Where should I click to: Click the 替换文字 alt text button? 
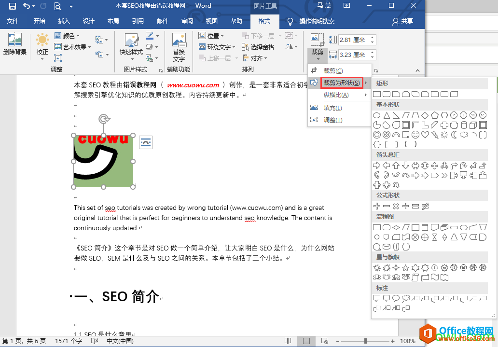tap(179, 47)
